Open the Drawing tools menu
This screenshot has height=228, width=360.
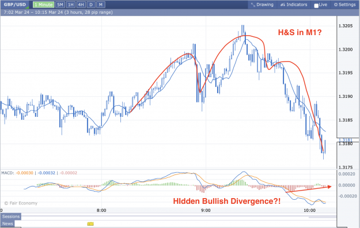point(262,5)
